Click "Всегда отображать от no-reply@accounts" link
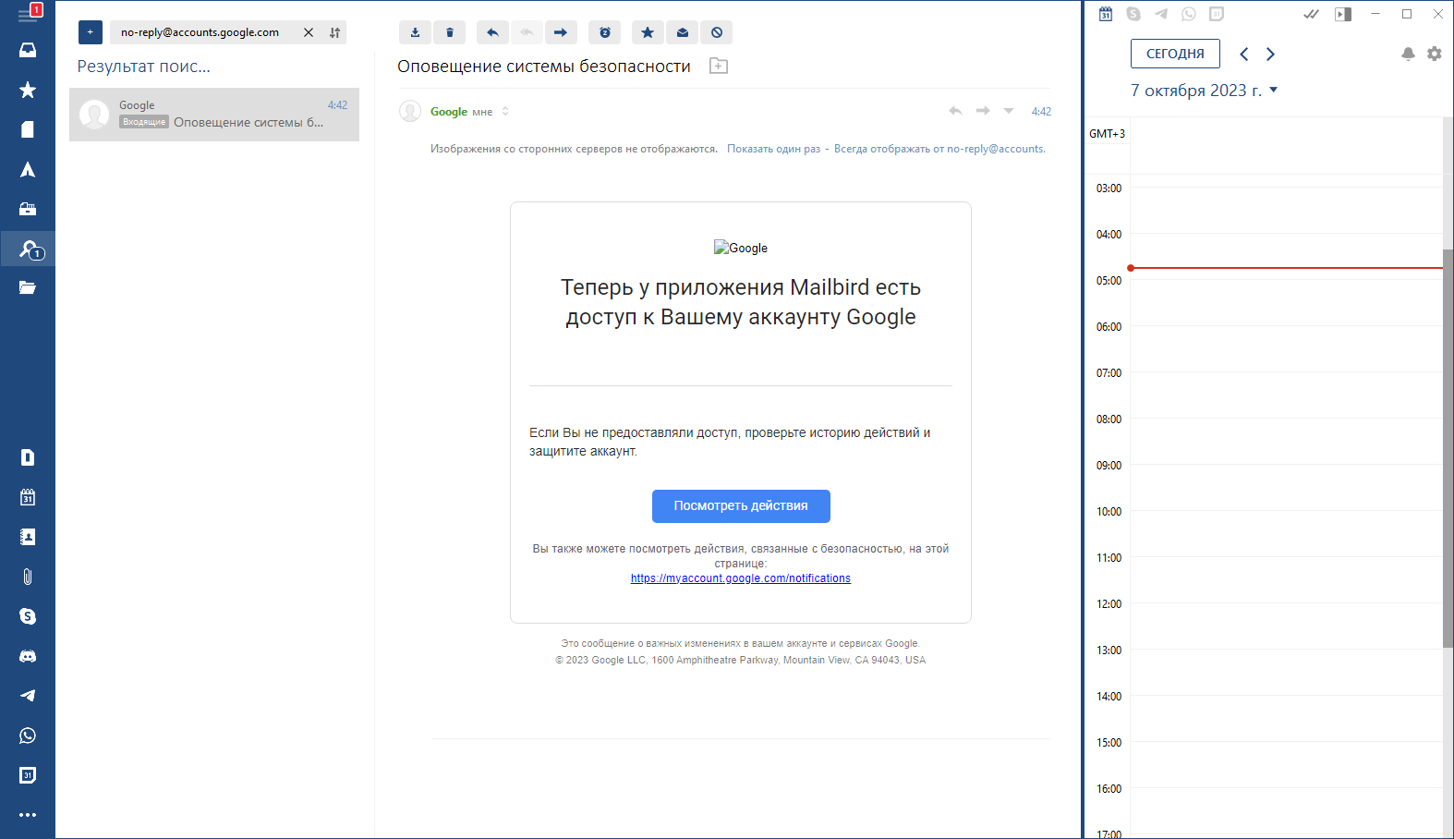Image resolution: width=1454 pixels, height=839 pixels. [939, 149]
